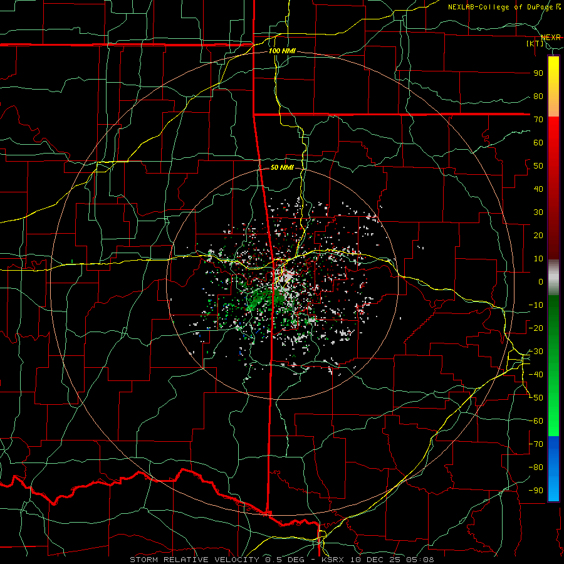Viewport: 564px width, 564px height.
Task: Click the -70 scale value
Action: pyautogui.click(x=536, y=444)
